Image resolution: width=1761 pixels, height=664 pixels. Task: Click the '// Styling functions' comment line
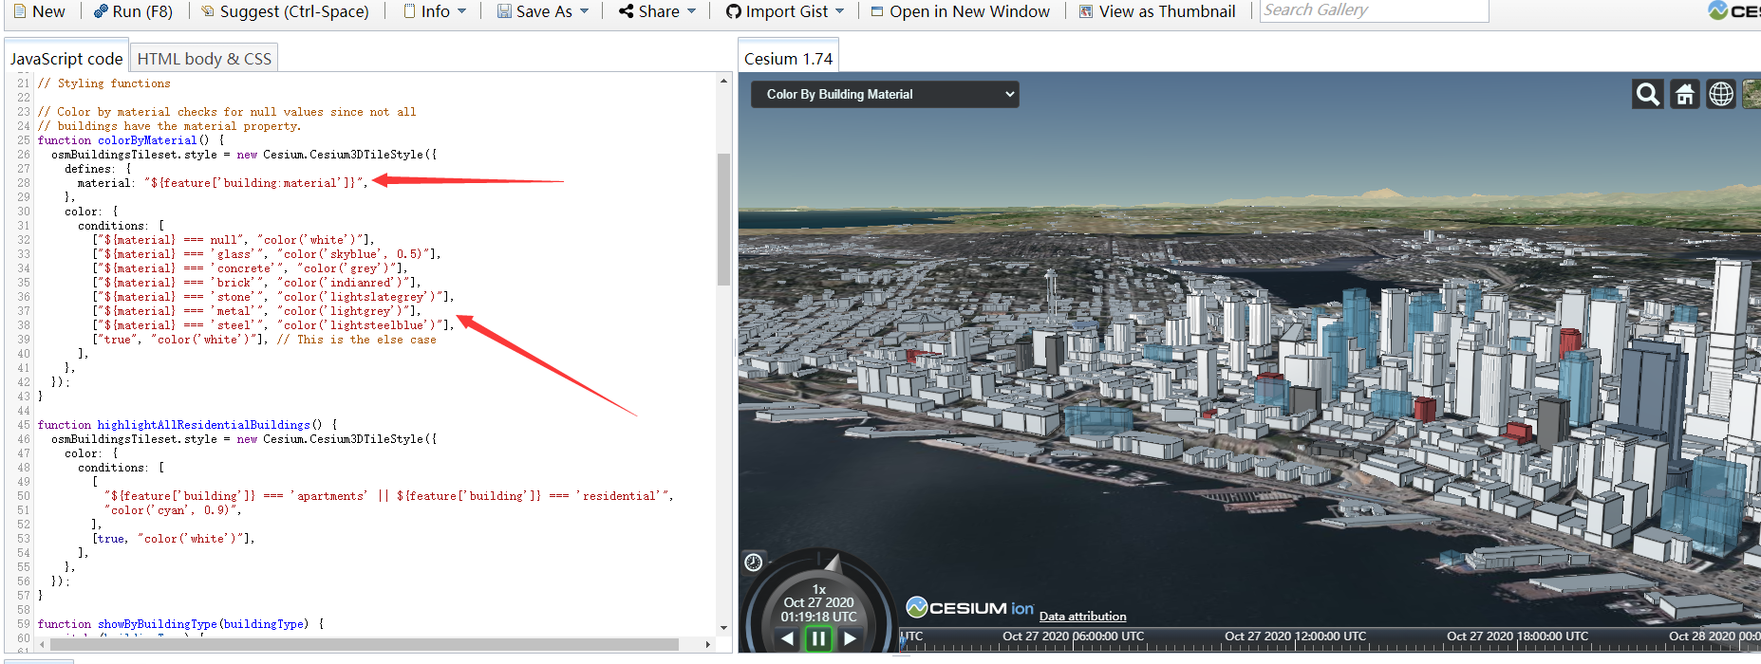[x=104, y=83]
